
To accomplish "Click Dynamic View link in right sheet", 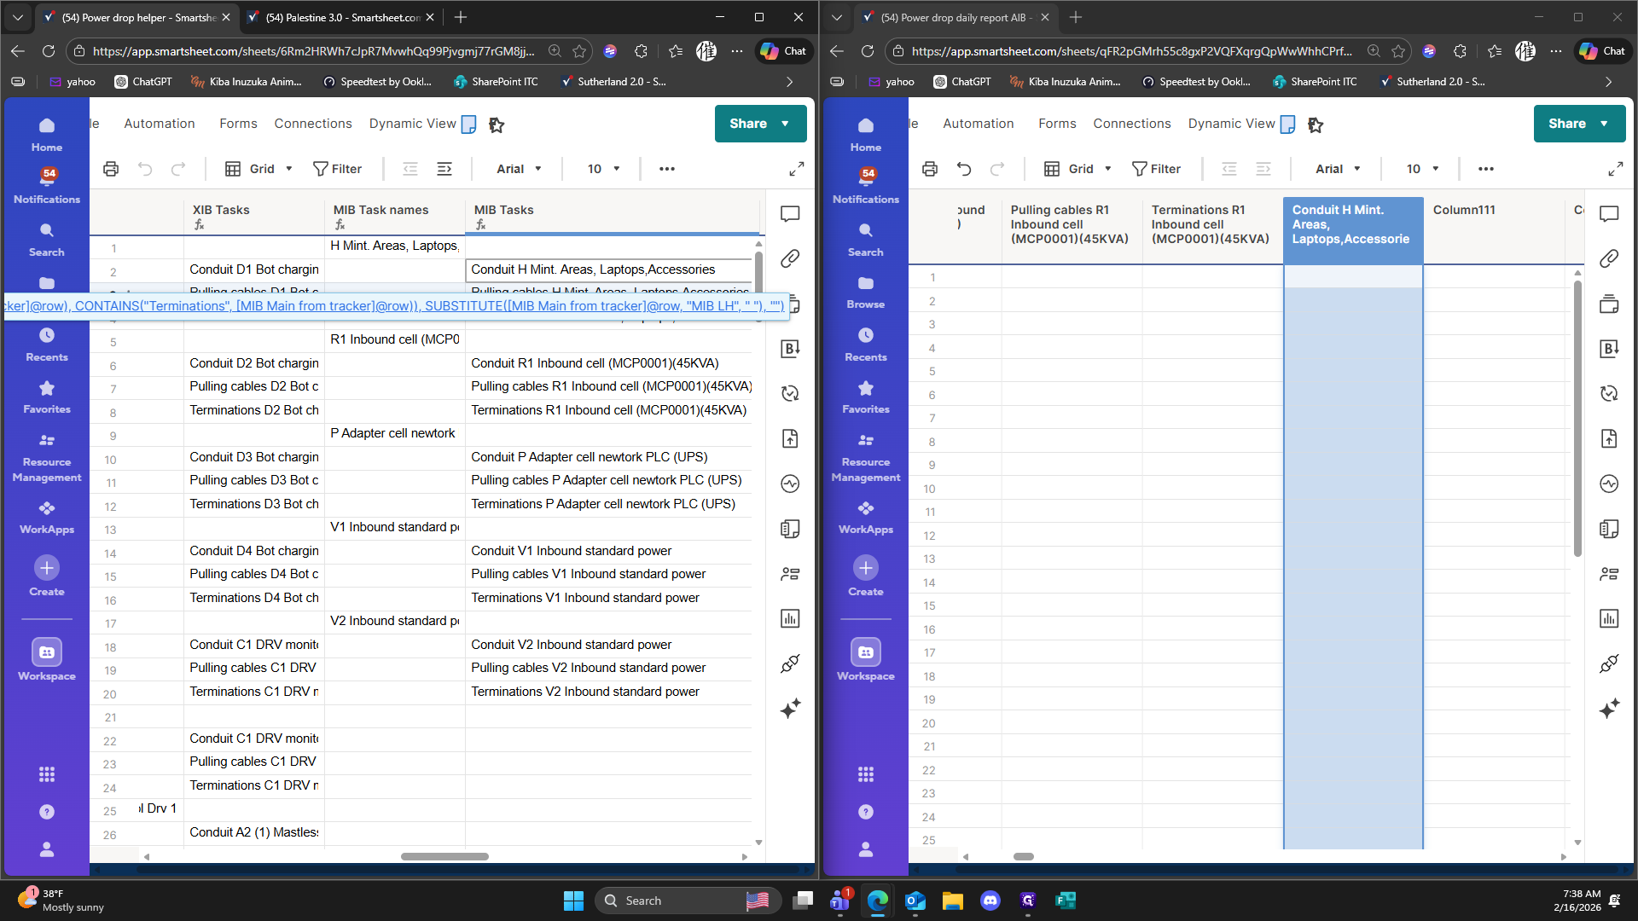I will (x=1231, y=124).
